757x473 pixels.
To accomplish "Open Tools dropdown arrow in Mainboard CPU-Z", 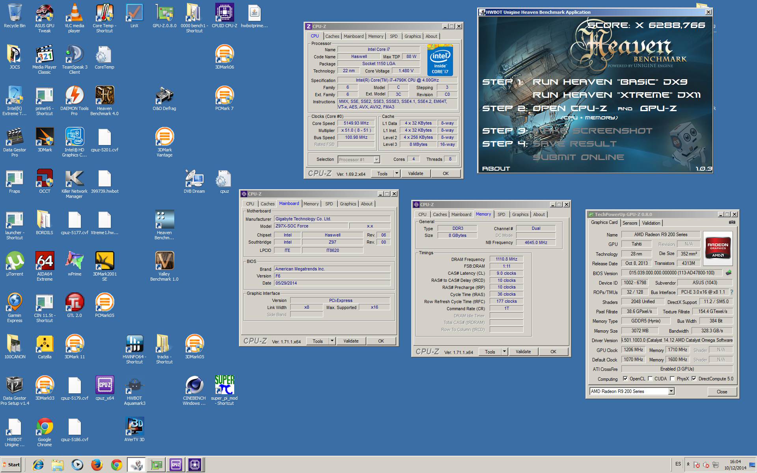I will 332,341.
